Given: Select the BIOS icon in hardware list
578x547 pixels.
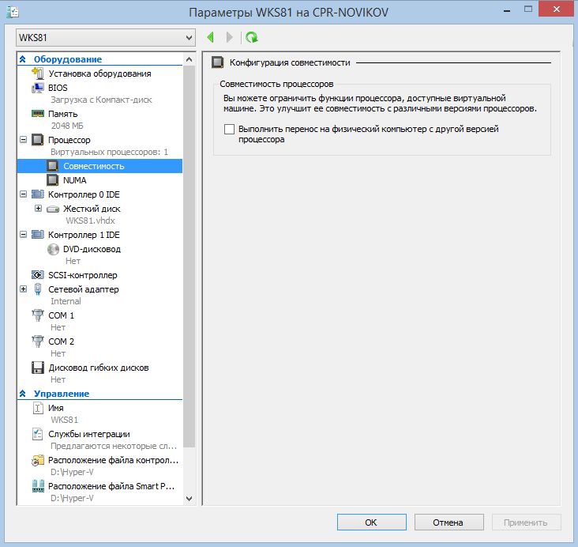Looking at the screenshot, I should coord(37,88).
